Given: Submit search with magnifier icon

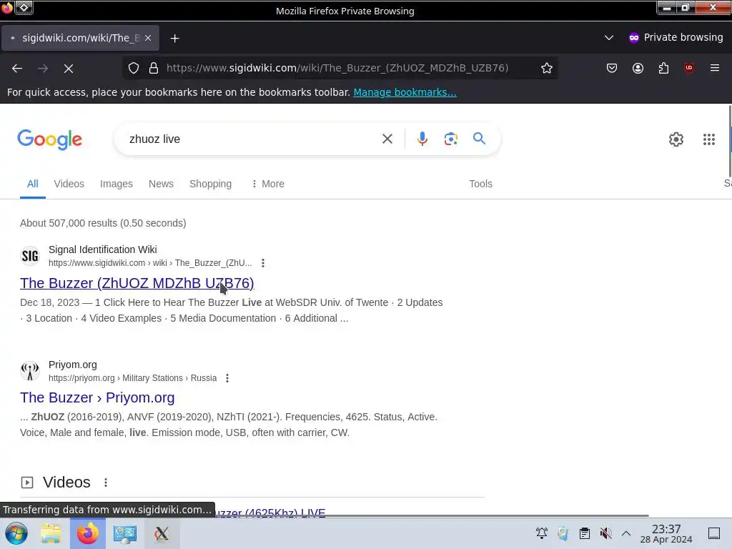Looking at the screenshot, I should point(479,139).
